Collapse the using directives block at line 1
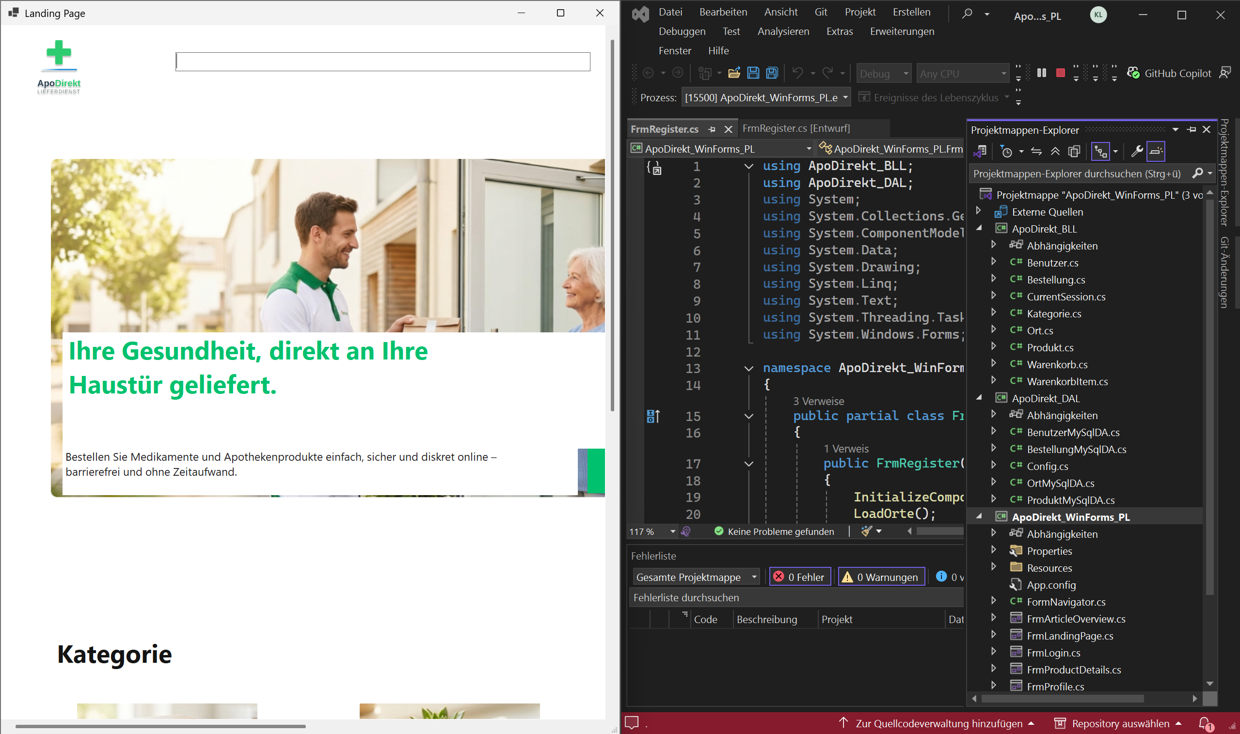Viewport: 1240px width, 734px height. (x=748, y=167)
